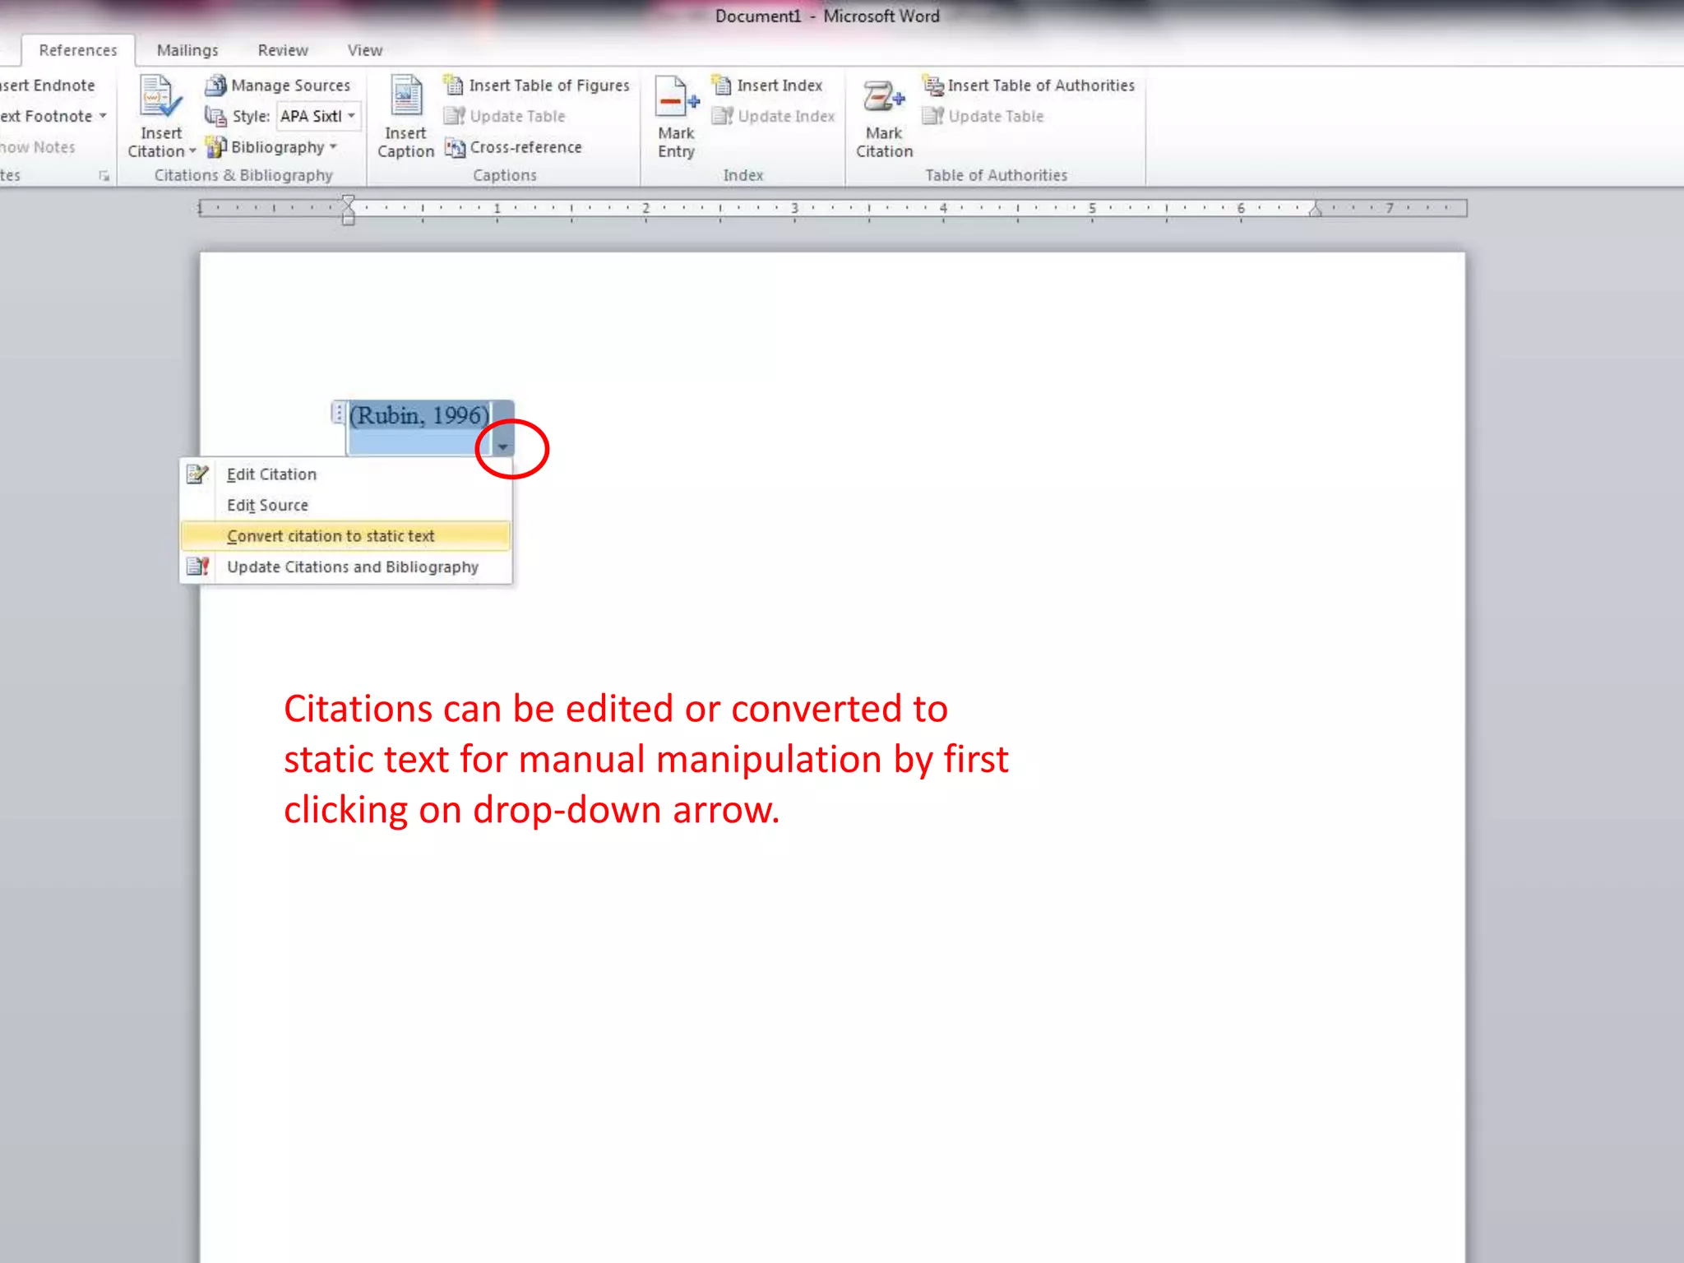Choose Edit Citation from the menu
This screenshot has width=1684, height=1263.
(x=346, y=474)
